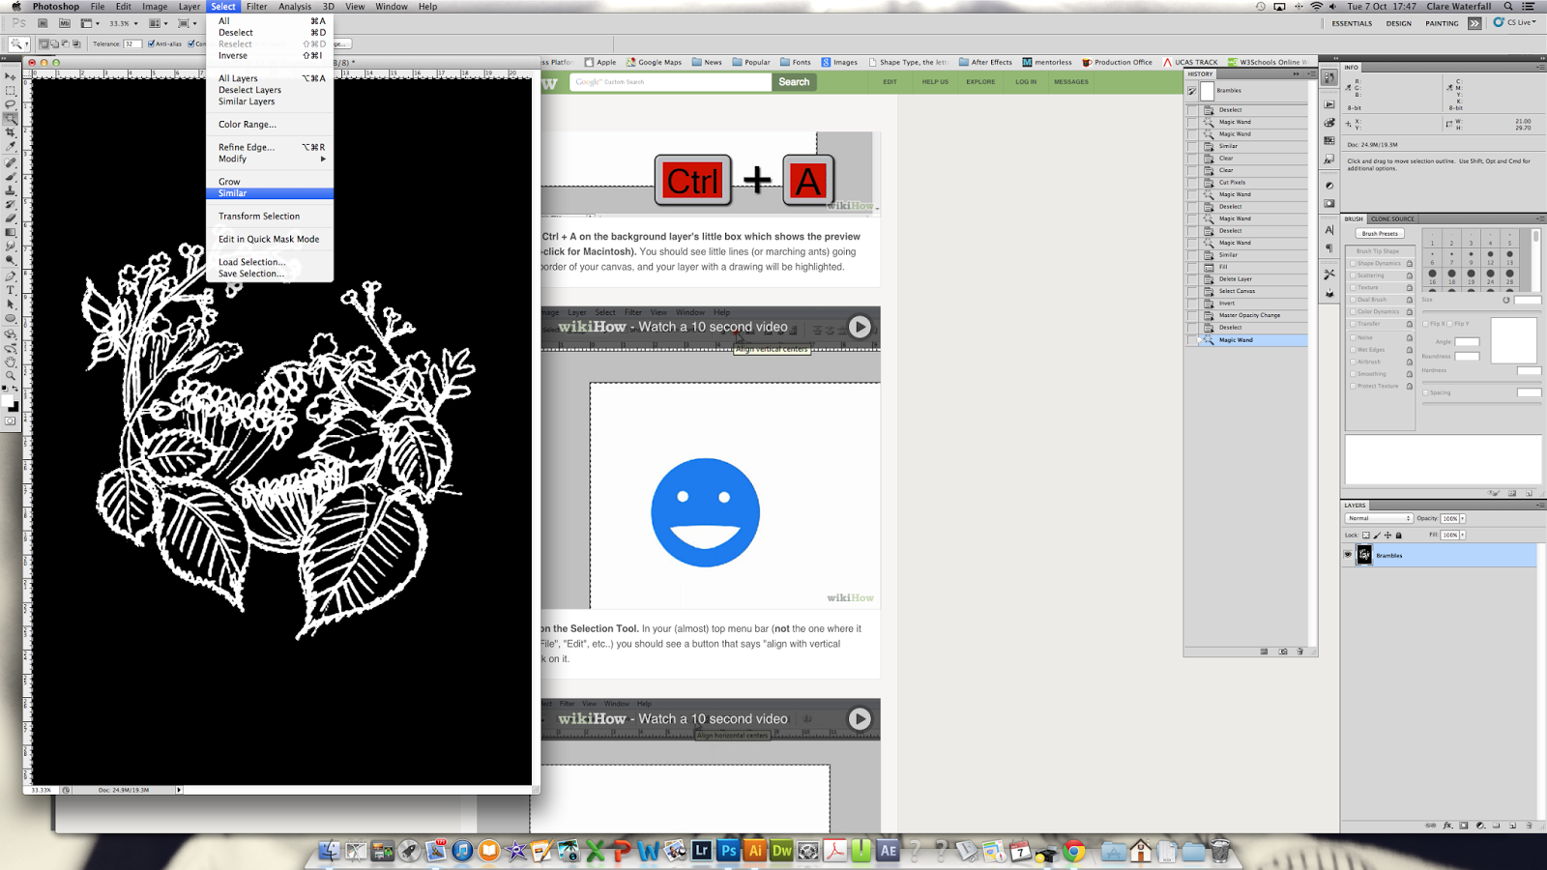Open Lightroom from the Dock
1547x870 pixels.
point(702,851)
